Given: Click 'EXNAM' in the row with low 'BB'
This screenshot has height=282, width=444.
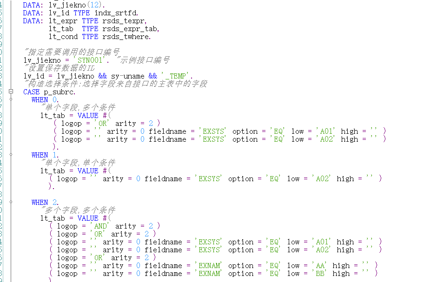Looking at the screenshot, I should tap(209, 274).
